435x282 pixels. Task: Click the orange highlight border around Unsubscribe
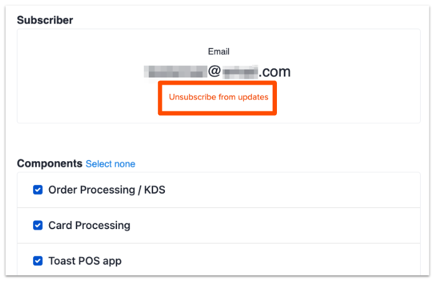(159, 97)
